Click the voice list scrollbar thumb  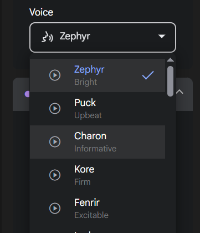click(170, 81)
